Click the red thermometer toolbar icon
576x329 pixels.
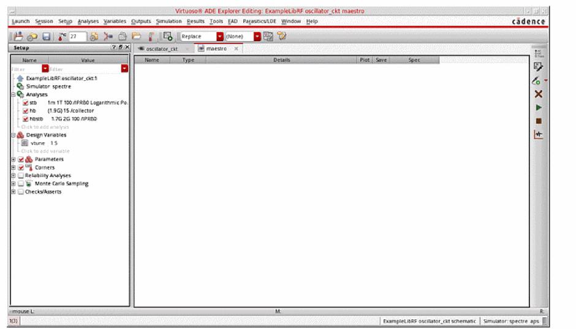(x=151, y=36)
